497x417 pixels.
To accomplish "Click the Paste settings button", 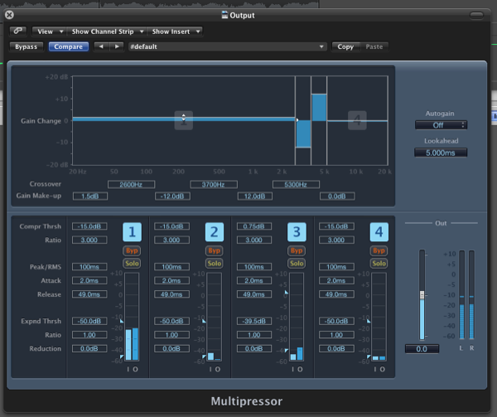I will (x=374, y=46).
